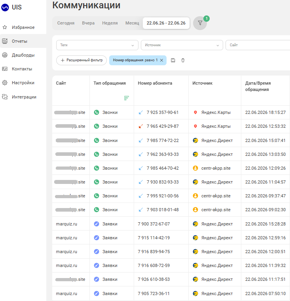The height and width of the screenshot is (301, 290).
Task: Select the Сегодня period tab
Action: click(x=66, y=23)
